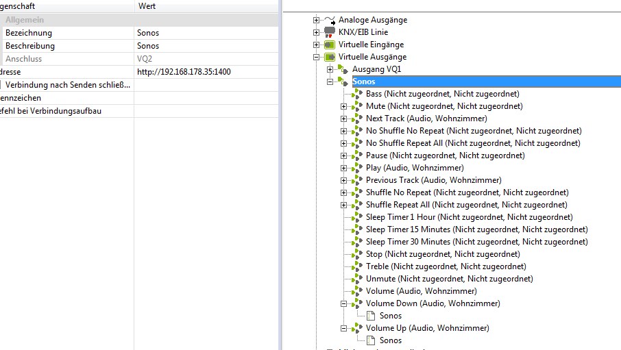Click the Sonos document icon under Volume Up

click(x=371, y=340)
